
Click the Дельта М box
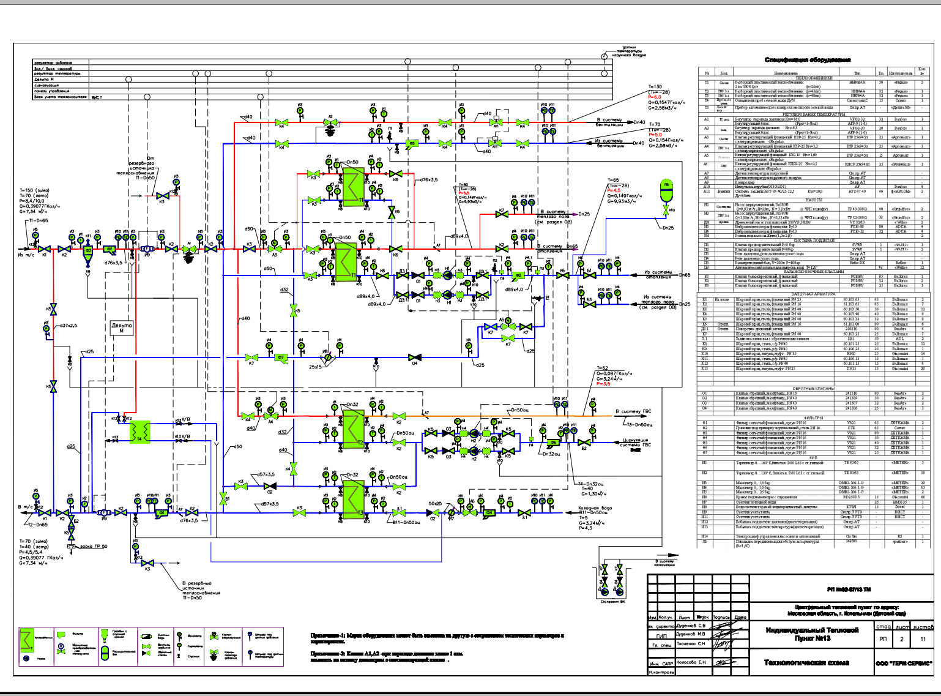click(121, 328)
